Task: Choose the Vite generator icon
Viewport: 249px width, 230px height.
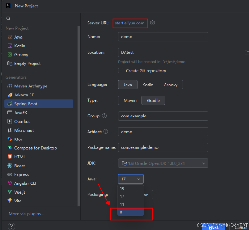Action: click(10, 201)
